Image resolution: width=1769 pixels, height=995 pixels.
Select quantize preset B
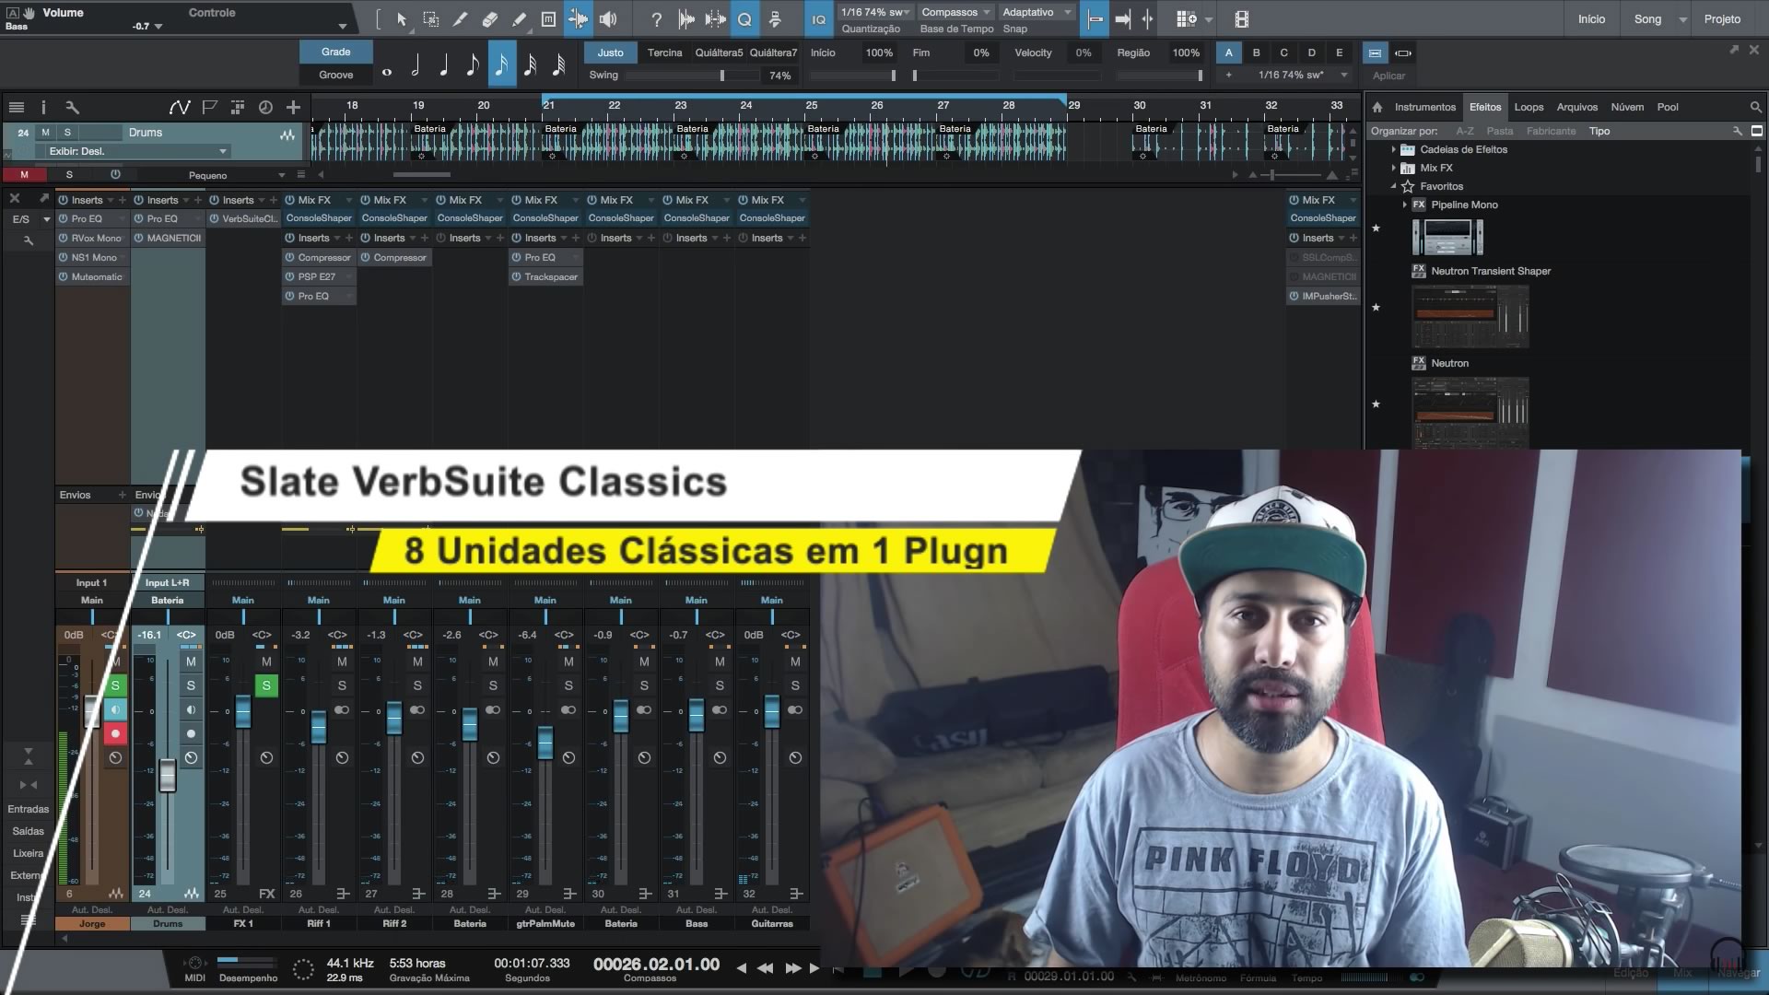coord(1256,53)
